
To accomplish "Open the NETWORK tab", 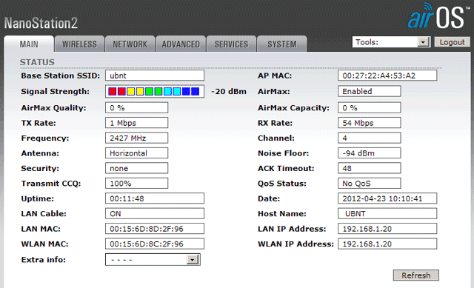I will [130, 44].
